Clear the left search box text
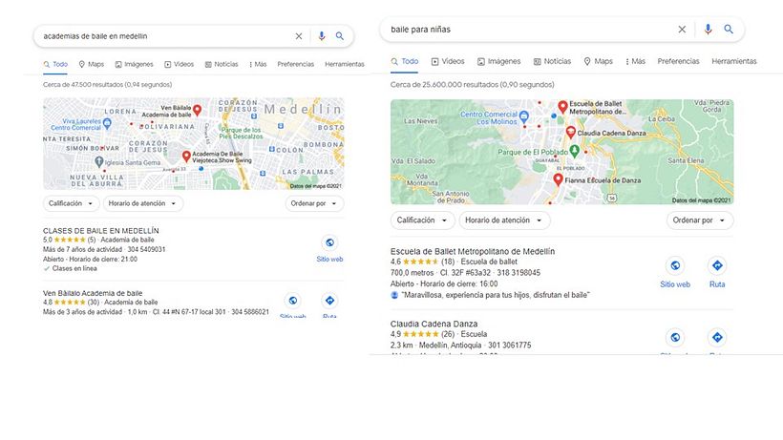 [298, 36]
